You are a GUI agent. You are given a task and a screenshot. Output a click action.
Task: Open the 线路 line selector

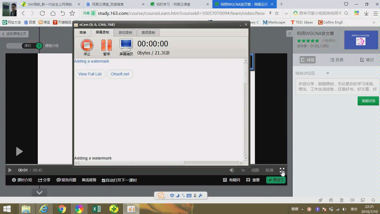pos(255,170)
